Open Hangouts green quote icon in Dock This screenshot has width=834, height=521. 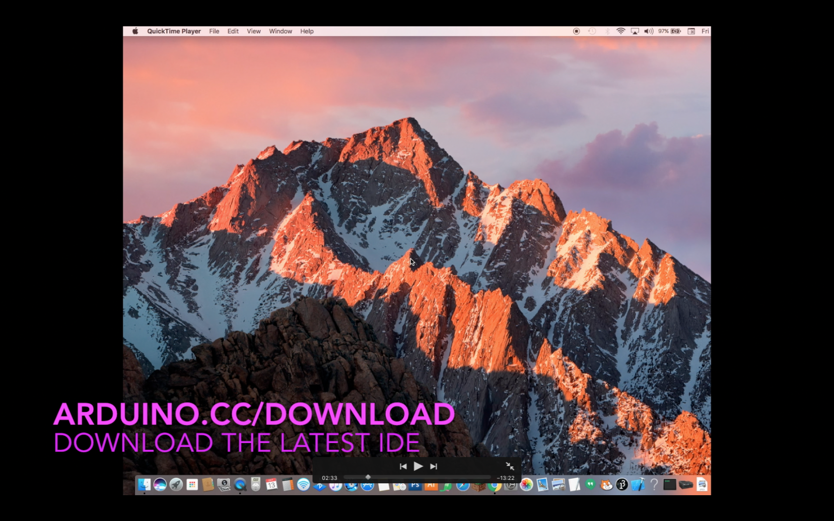click(590, 484)
